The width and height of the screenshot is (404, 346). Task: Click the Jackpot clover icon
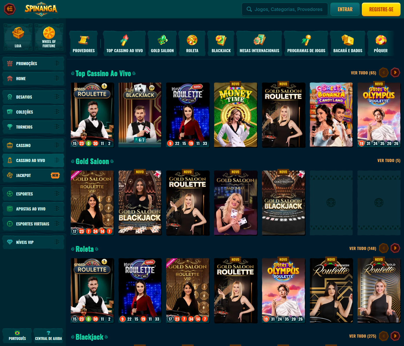10,175
